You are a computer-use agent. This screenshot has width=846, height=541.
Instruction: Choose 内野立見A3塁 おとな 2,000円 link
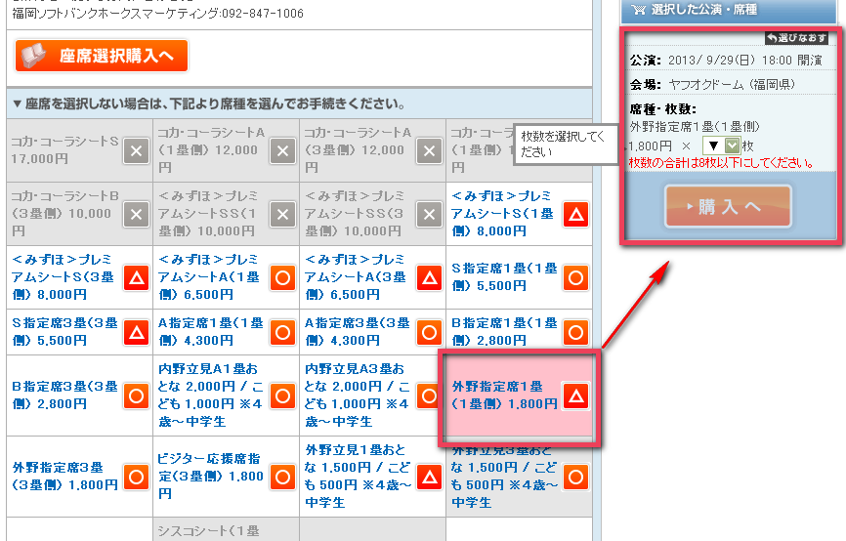[x=358, y=395]
